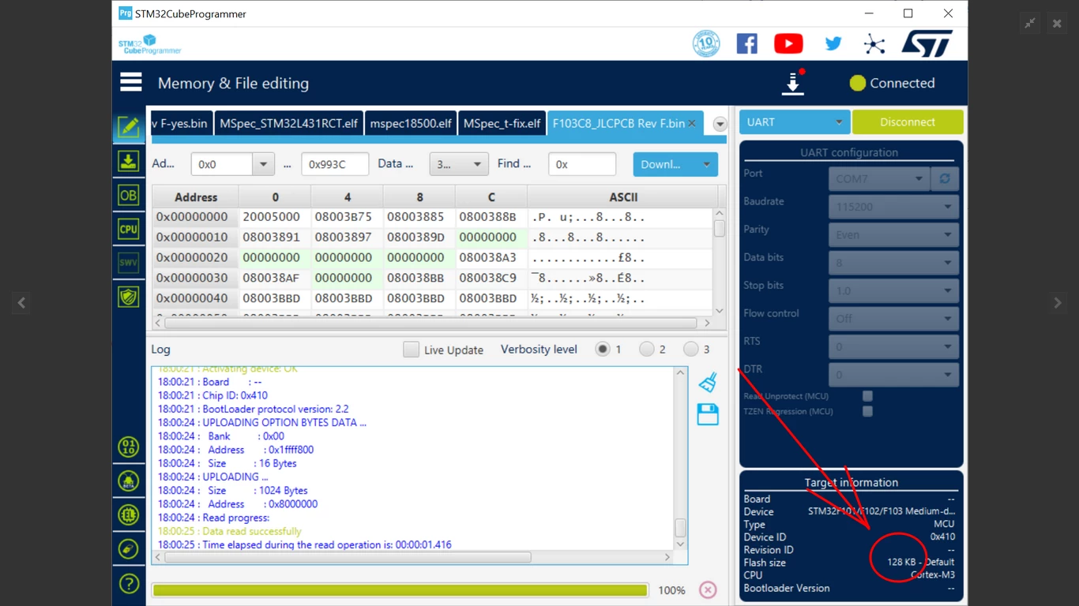Click the software update download icon
Viewport: 1079px width, 606px height.
[x=793, y=83]
